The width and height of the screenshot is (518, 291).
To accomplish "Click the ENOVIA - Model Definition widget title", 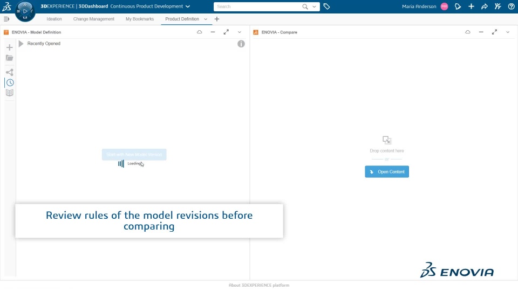I will coord(36,32).
